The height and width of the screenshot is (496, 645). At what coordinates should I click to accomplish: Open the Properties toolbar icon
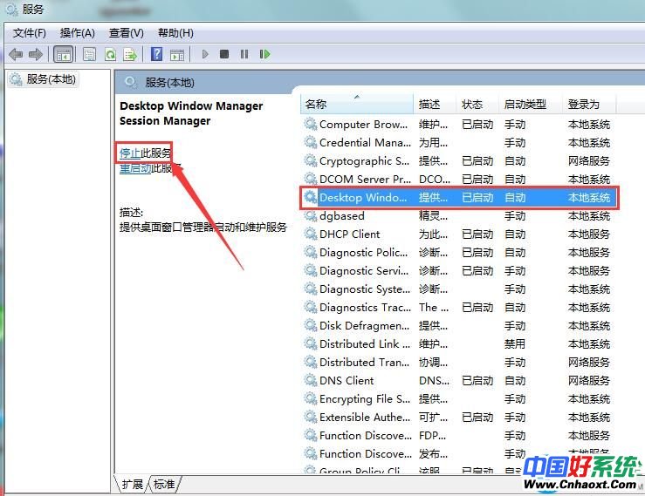click(89, 54)
